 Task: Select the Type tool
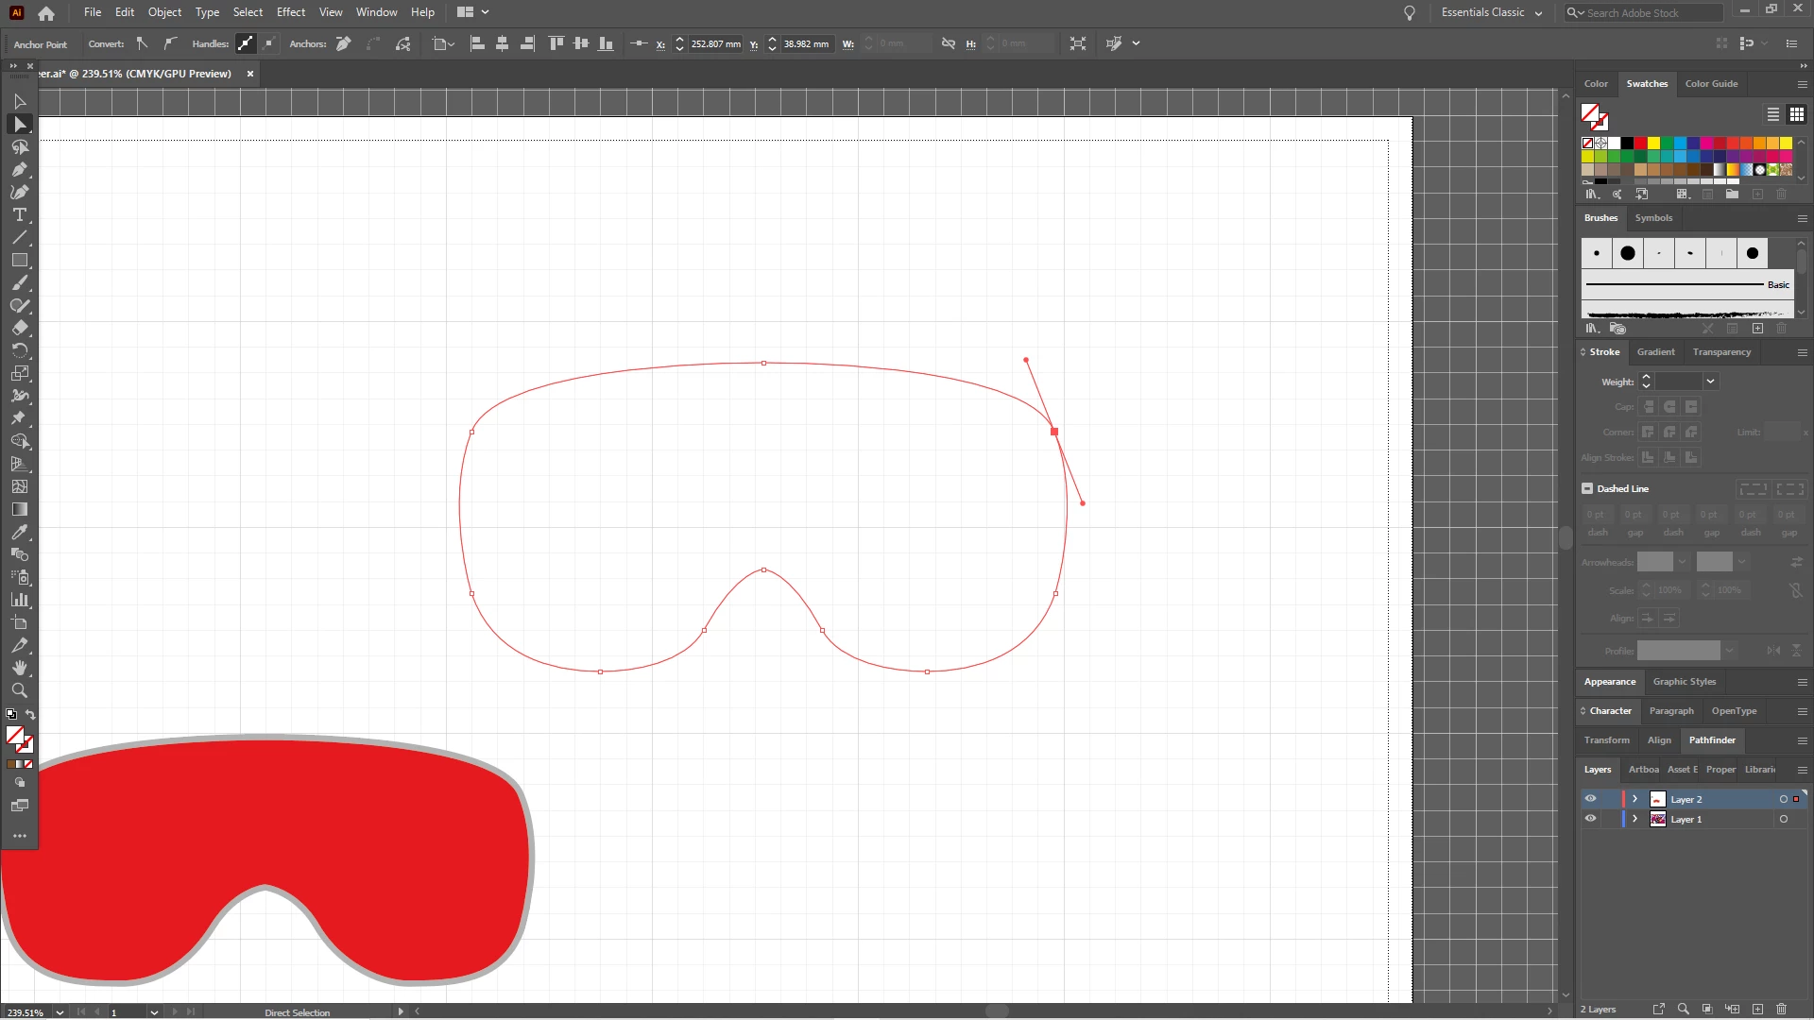(x=19, y=215)
